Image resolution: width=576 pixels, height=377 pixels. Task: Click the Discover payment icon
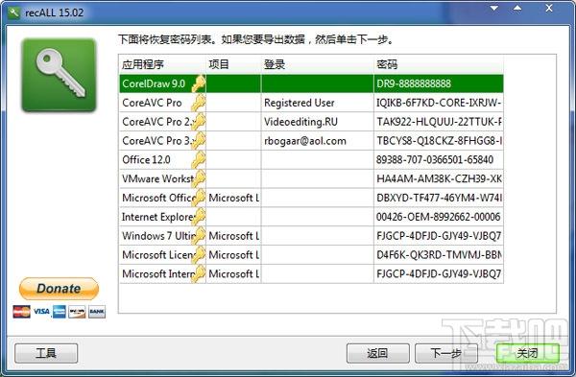(77, 312)
